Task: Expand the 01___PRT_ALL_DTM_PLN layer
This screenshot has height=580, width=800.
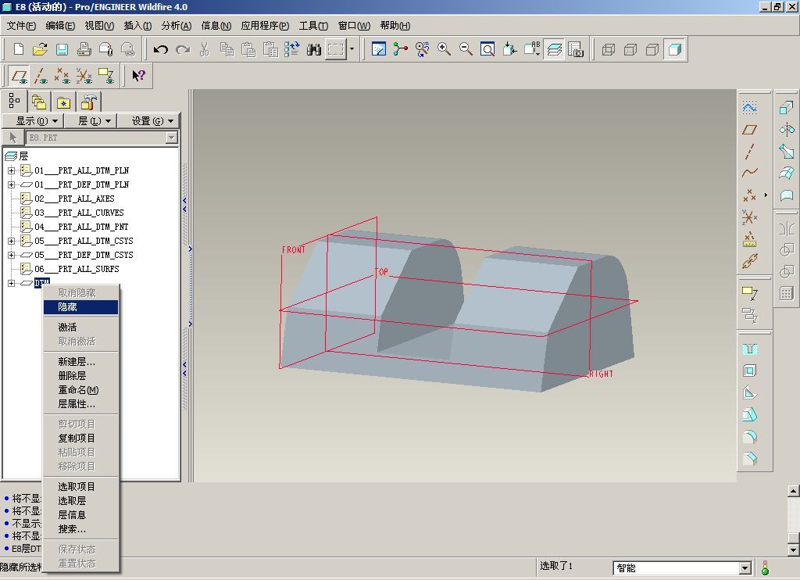Action: tap(11, 170)
